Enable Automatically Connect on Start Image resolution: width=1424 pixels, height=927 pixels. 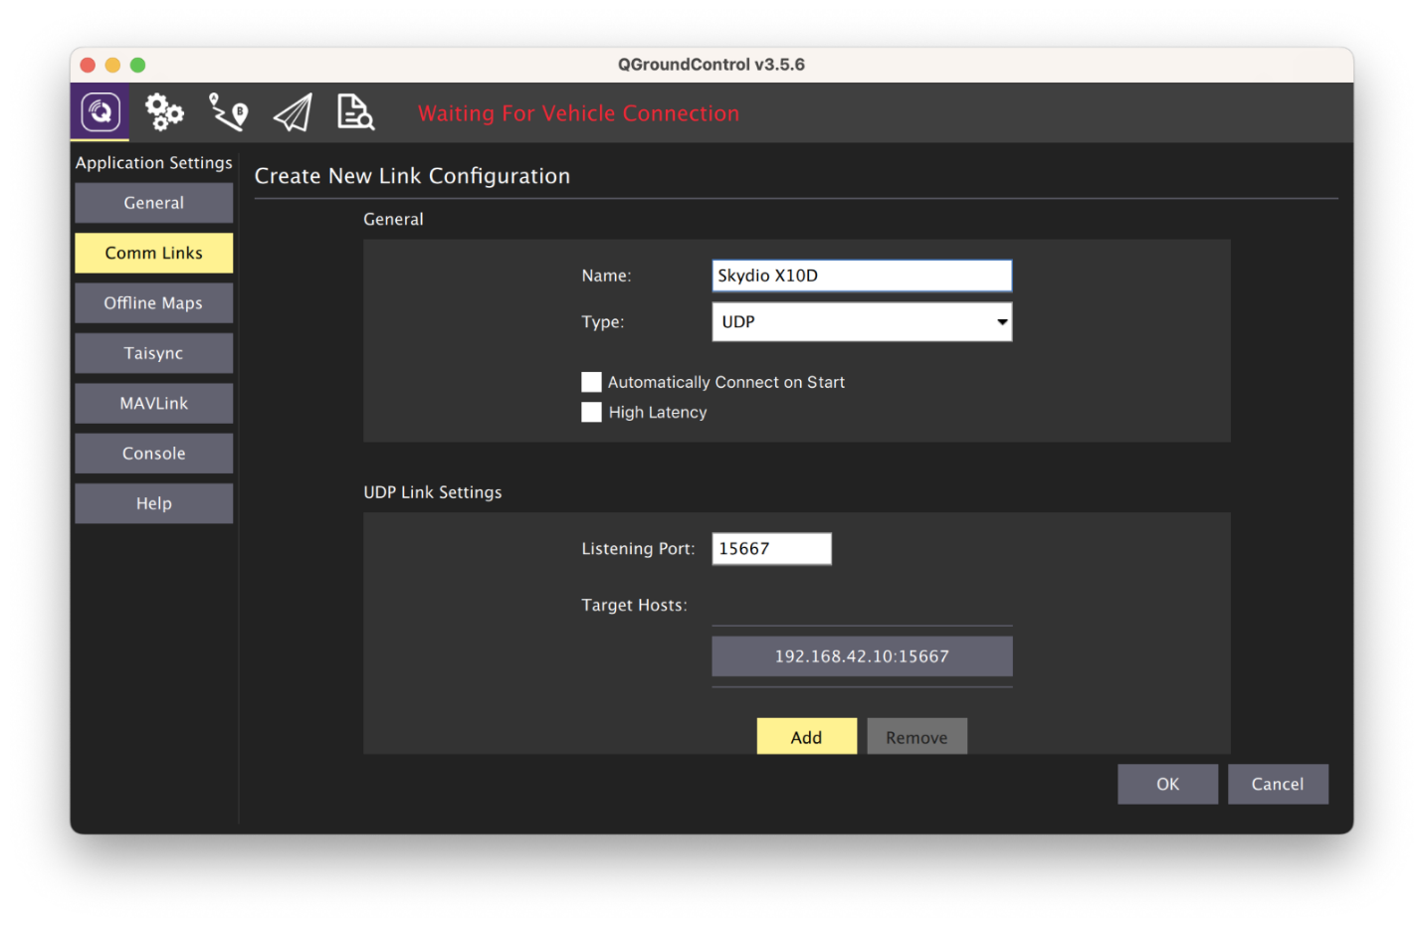point(591,382)
